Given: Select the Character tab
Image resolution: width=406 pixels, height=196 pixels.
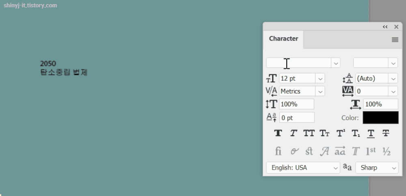Looking at the screenshot, I should [283, 39].
